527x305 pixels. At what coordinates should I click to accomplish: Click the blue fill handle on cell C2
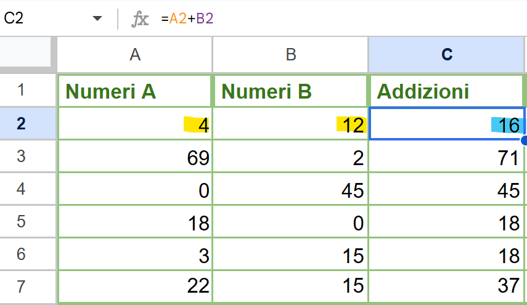(x=524, y=140)
